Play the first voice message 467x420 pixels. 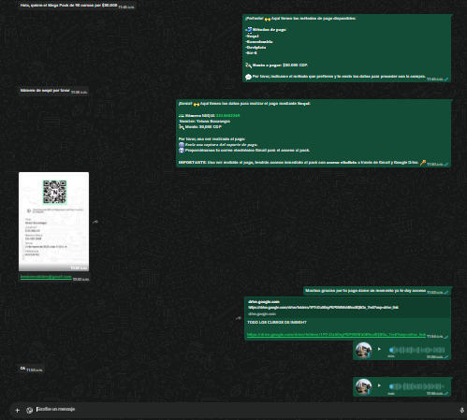[379, 349]
